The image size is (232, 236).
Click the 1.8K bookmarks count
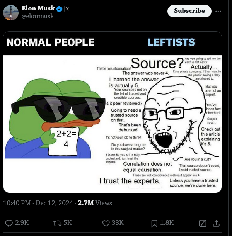coord(167,223)
